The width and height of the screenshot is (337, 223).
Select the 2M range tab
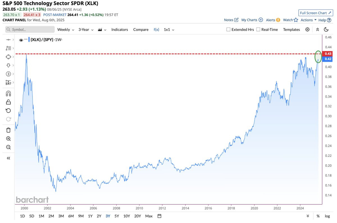click(x=51, y=216)
